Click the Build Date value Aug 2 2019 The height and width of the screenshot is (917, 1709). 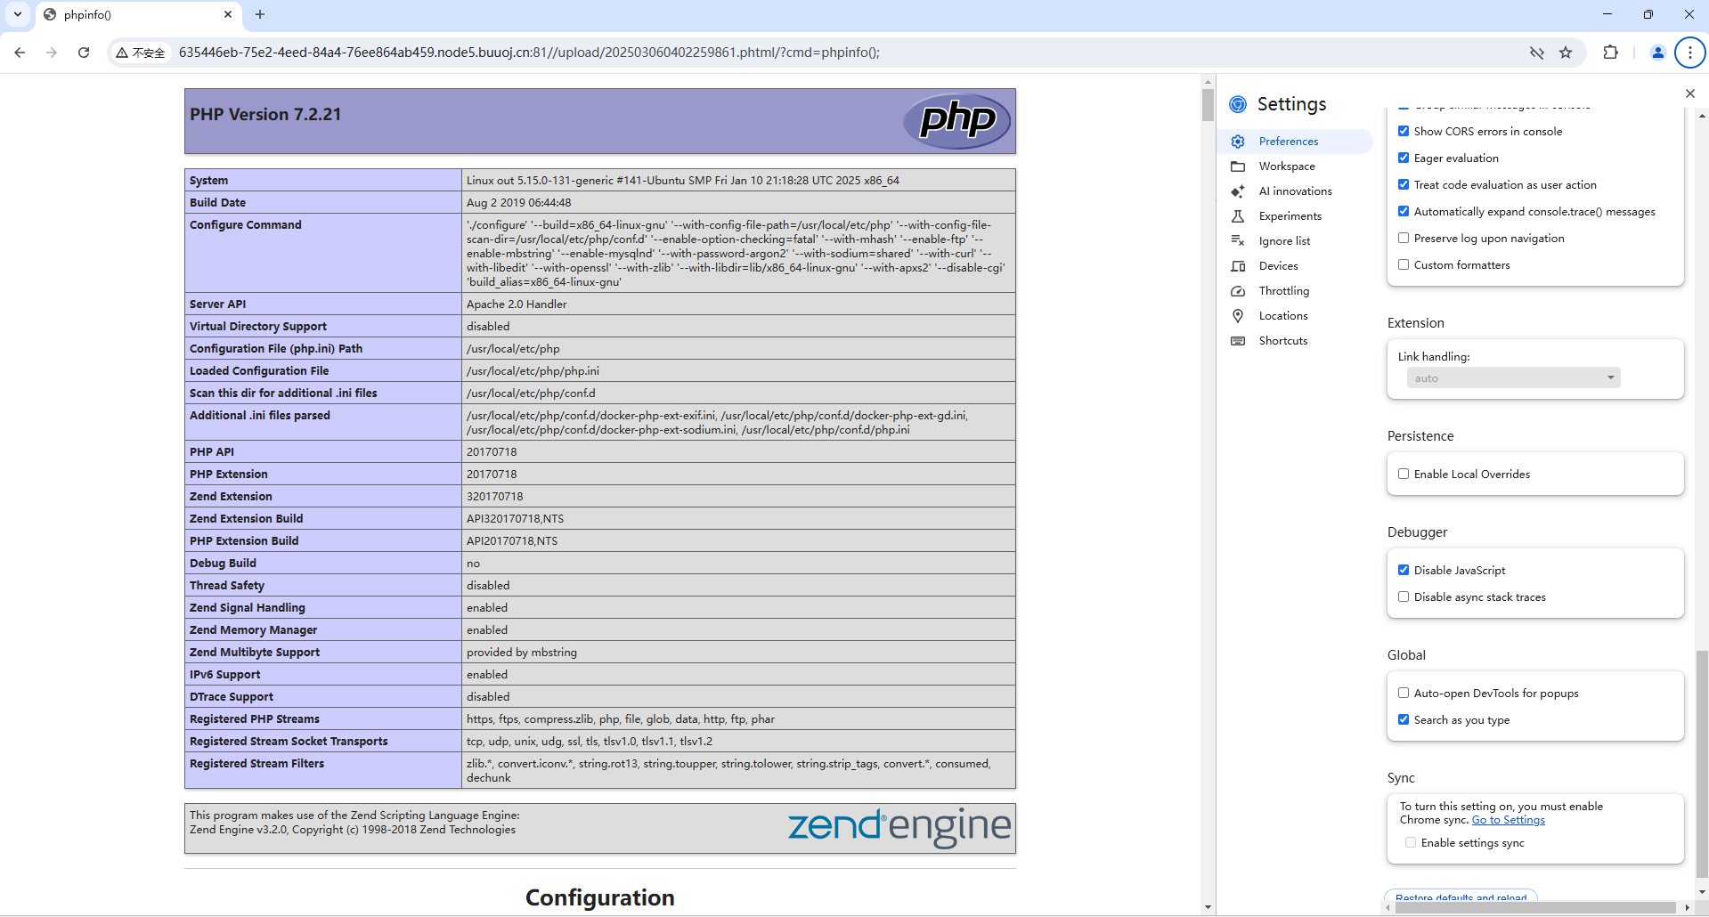tap(519, 203)
